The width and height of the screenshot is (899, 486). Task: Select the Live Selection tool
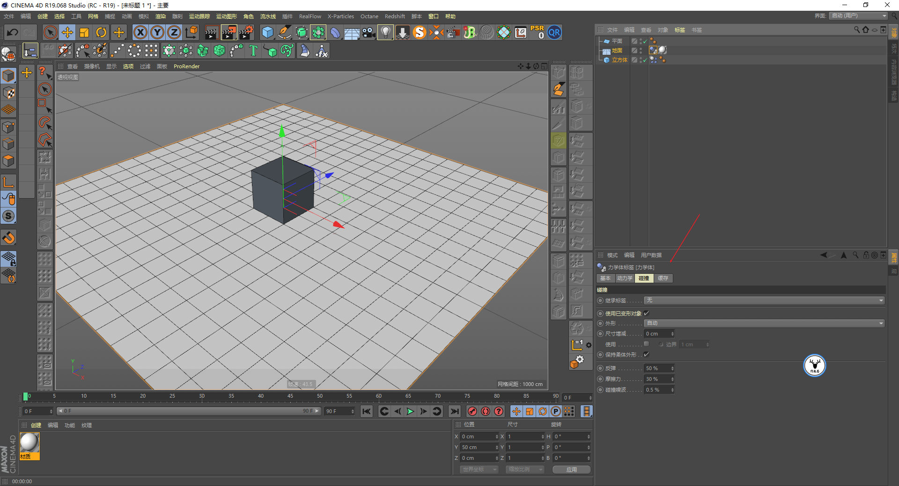pos(50,32)
